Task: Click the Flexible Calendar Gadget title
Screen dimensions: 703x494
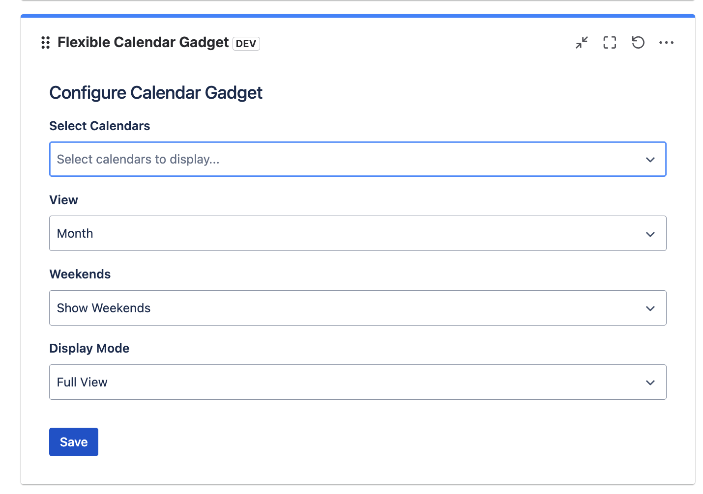Action: [x=143, y=42]
